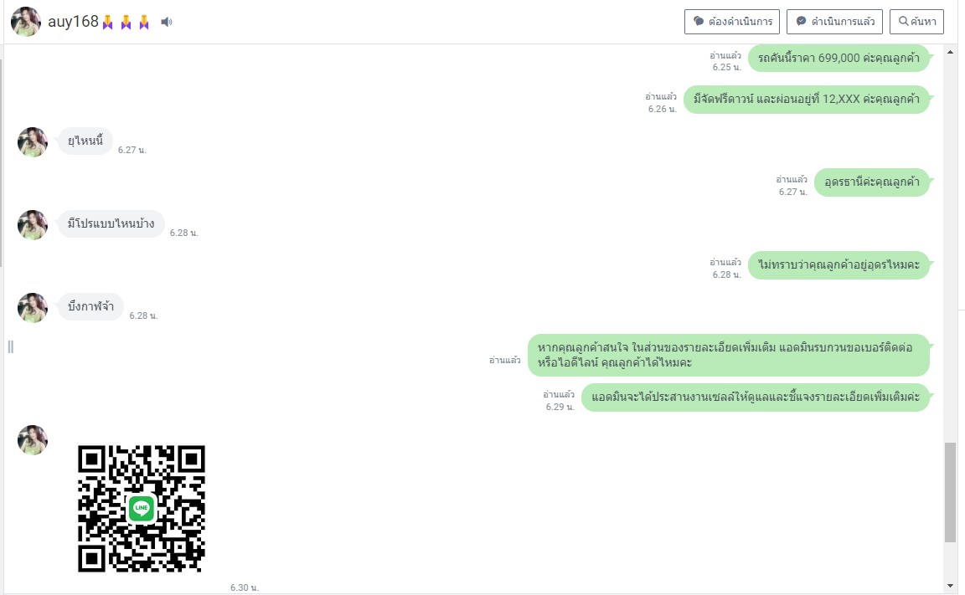Select the ฟรีดาวน์ 12,XXX message bubble
This screenshot has height=595, width=965.
806,99
